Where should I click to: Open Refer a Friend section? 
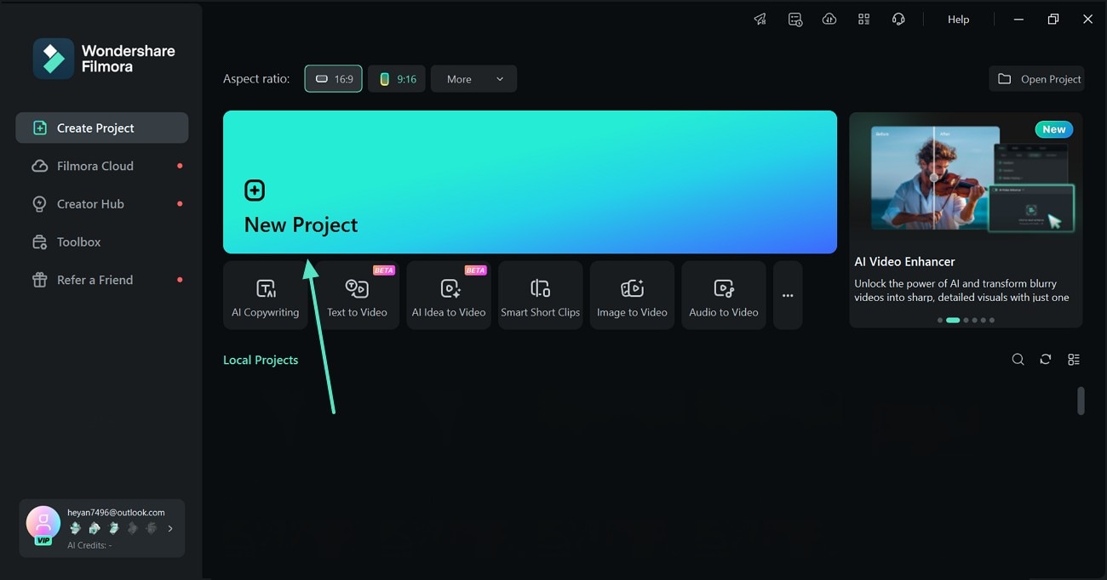point(102,280)
